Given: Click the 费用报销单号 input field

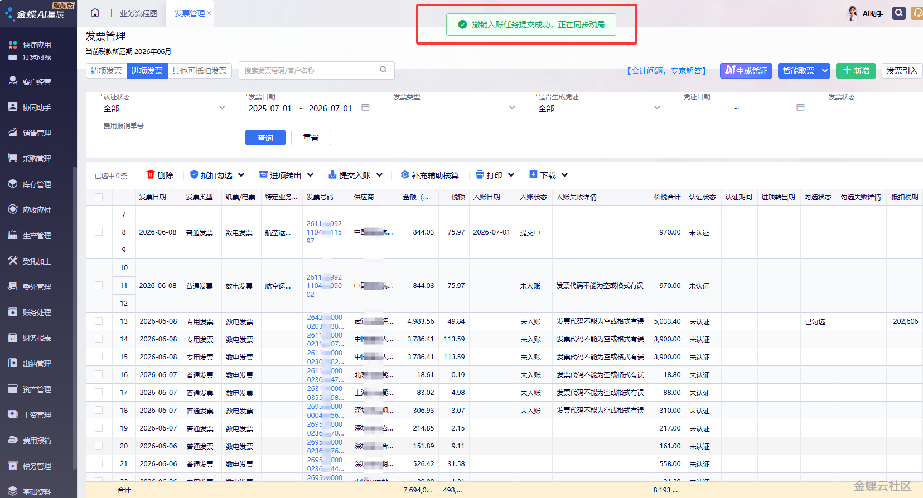Looking at the screenshot, I should 163,138.
